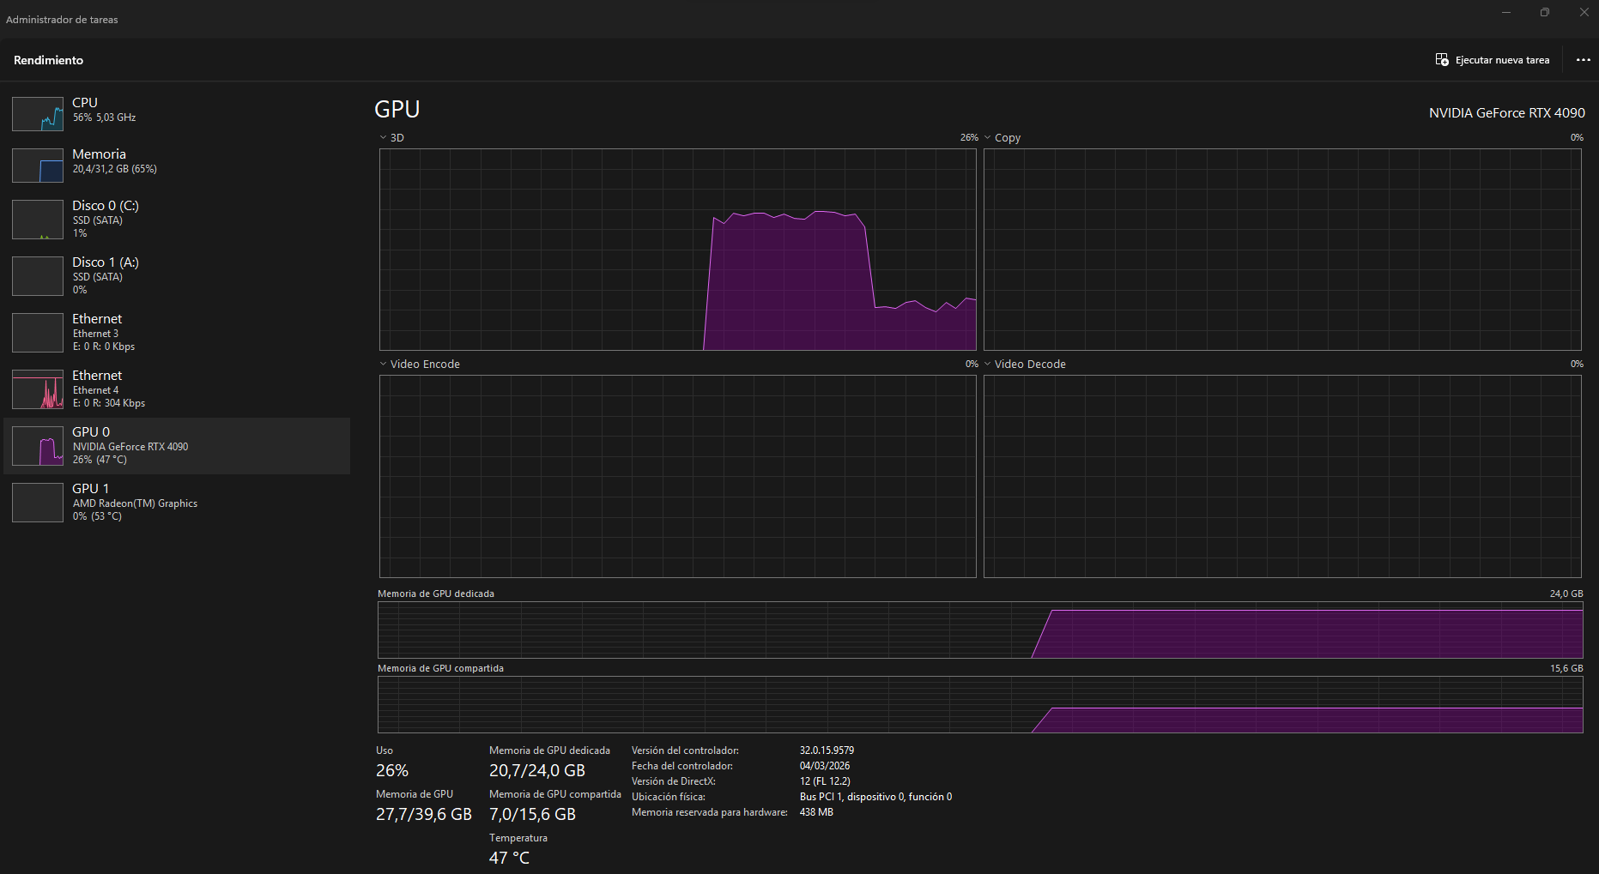Viewport: 1599px width, 874px height.
Task: Open the Copy graph engine dropdown
Action: [x=988, y=137]
